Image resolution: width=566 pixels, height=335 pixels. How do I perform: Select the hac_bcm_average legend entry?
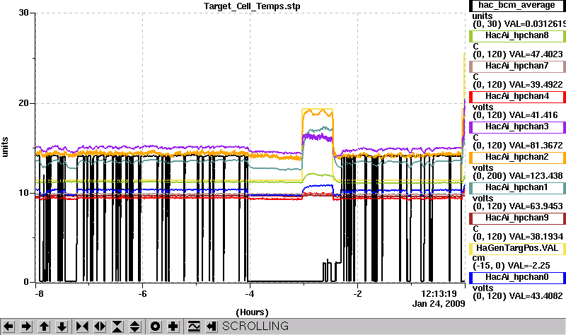pos(517,6)
